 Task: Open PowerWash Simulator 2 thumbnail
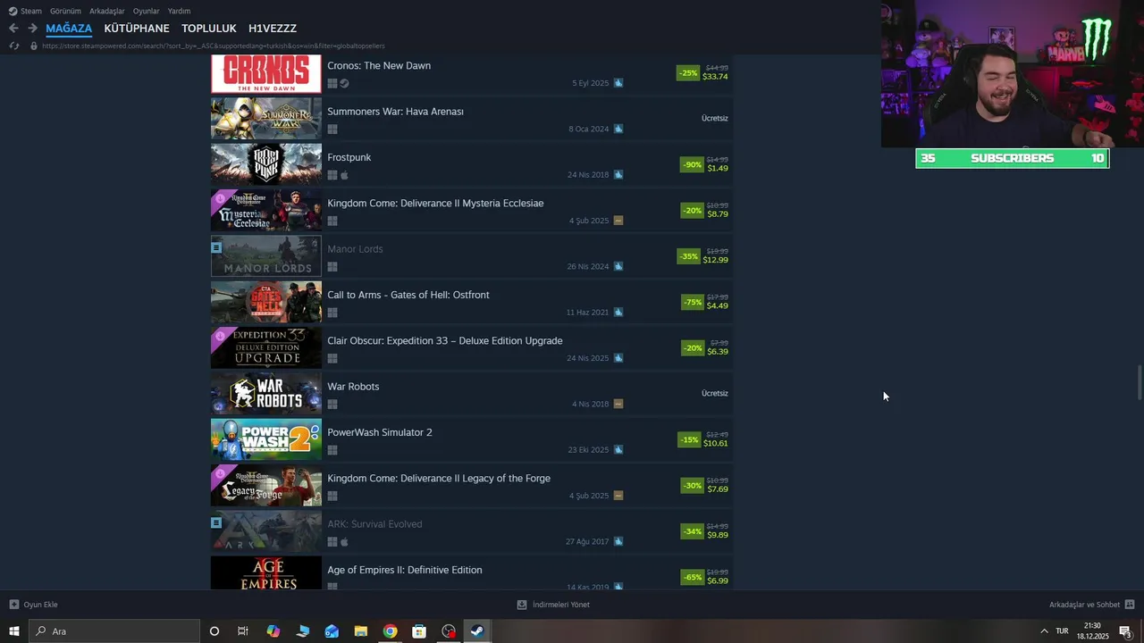[266, 439]
